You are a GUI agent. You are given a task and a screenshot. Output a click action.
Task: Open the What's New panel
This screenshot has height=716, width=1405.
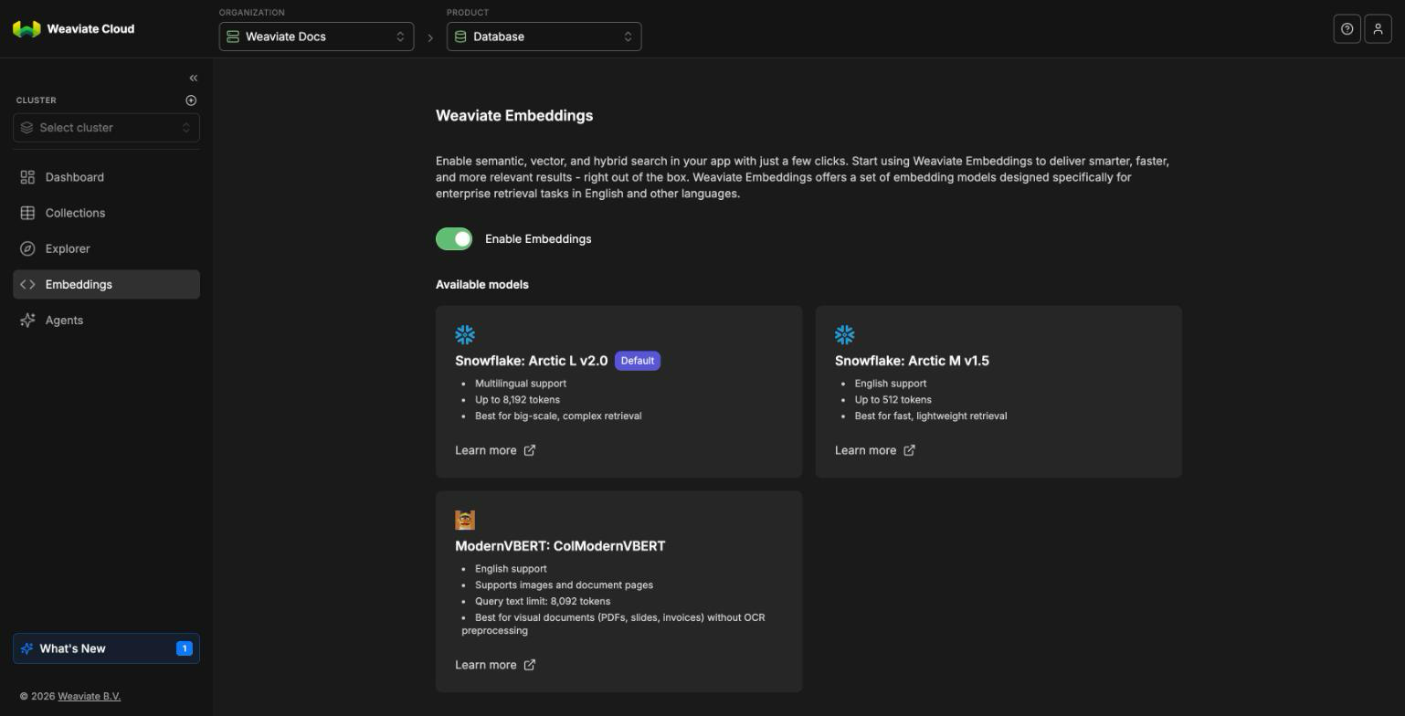tap(106, 648)
